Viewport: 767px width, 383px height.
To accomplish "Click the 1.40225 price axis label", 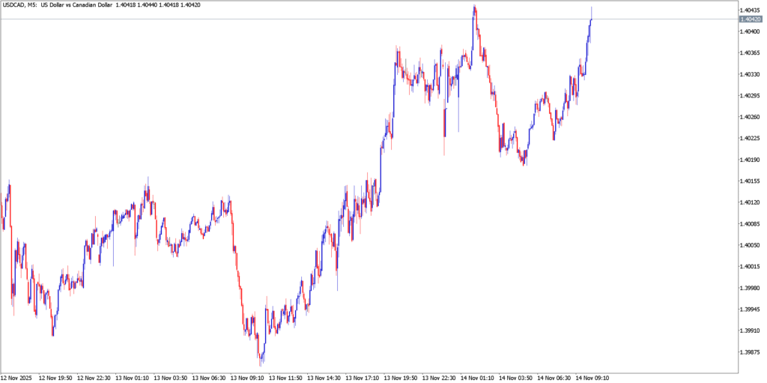I will [750, 138].
